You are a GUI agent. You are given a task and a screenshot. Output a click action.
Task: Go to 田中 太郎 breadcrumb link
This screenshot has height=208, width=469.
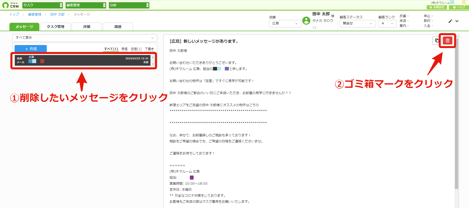click(57, 15)
